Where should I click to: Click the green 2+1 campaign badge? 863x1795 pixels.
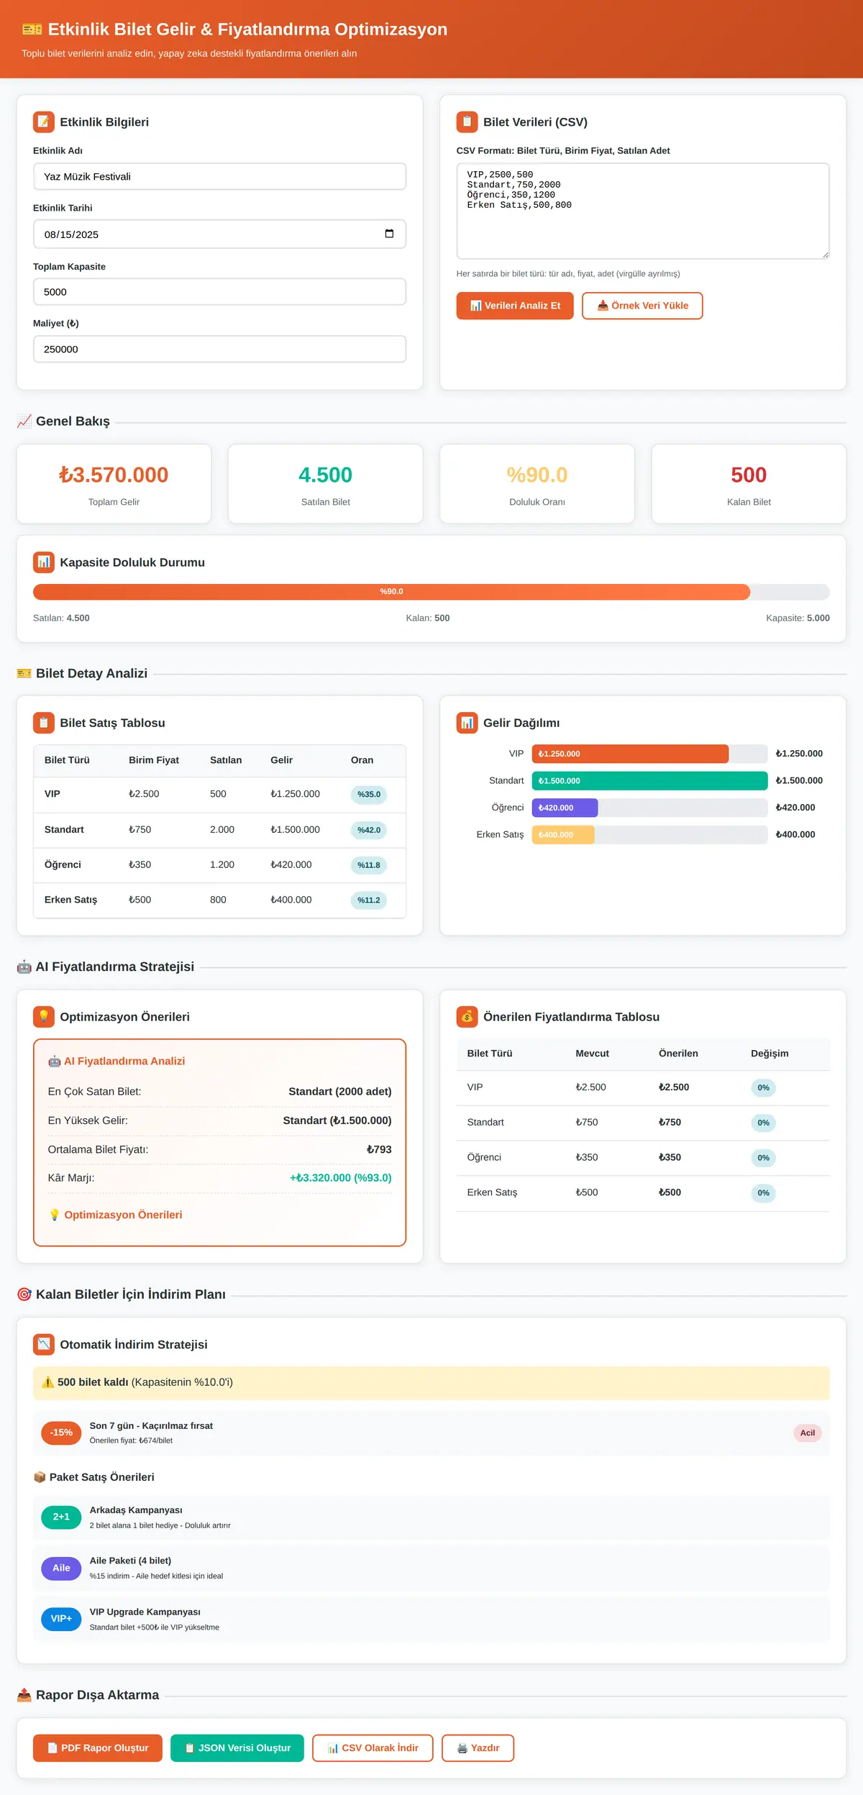tap(61, 1517)
